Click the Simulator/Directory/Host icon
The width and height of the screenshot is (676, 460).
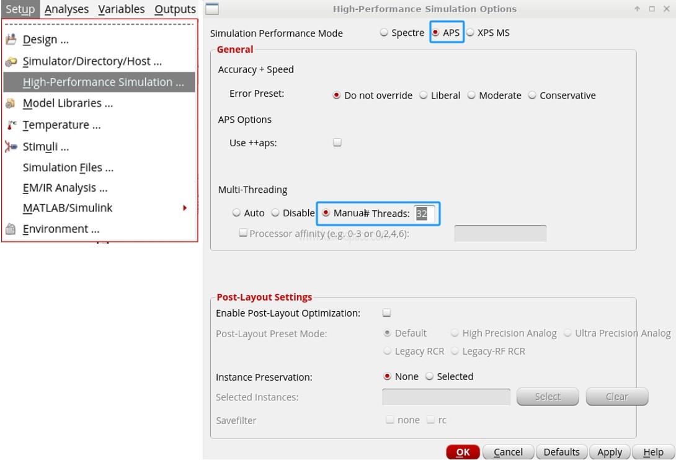[x=11, y=61]
